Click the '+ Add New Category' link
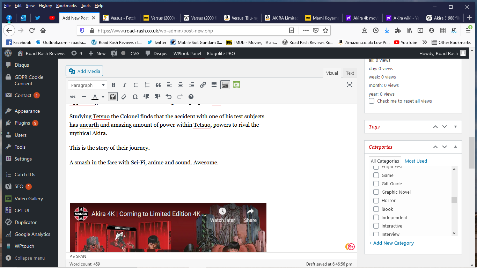 point(391,243)
